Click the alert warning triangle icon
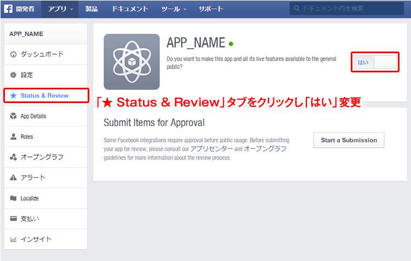 click(13, 178)
